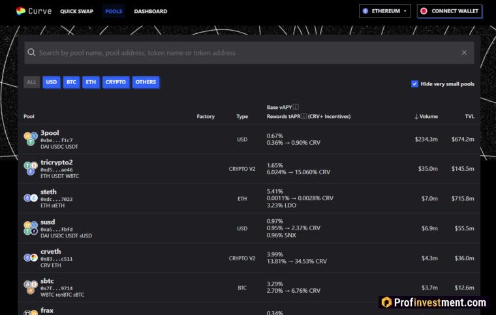Filter pools by USD
Viewport: 496px width, 315px height.
tap(52, 82)
